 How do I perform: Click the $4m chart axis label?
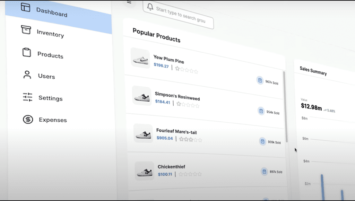306,161
